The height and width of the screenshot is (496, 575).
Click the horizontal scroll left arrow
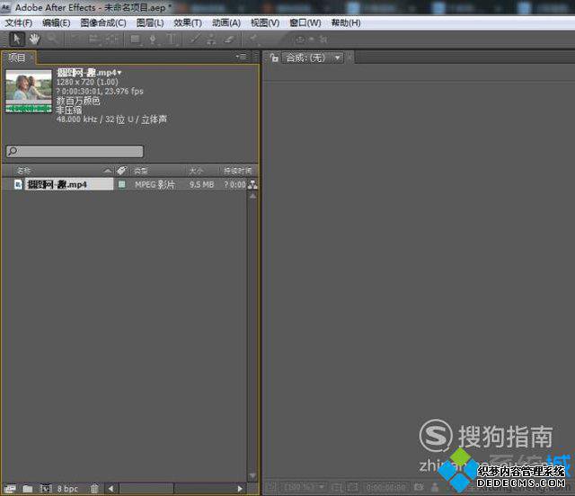click(x=111, y=489)
